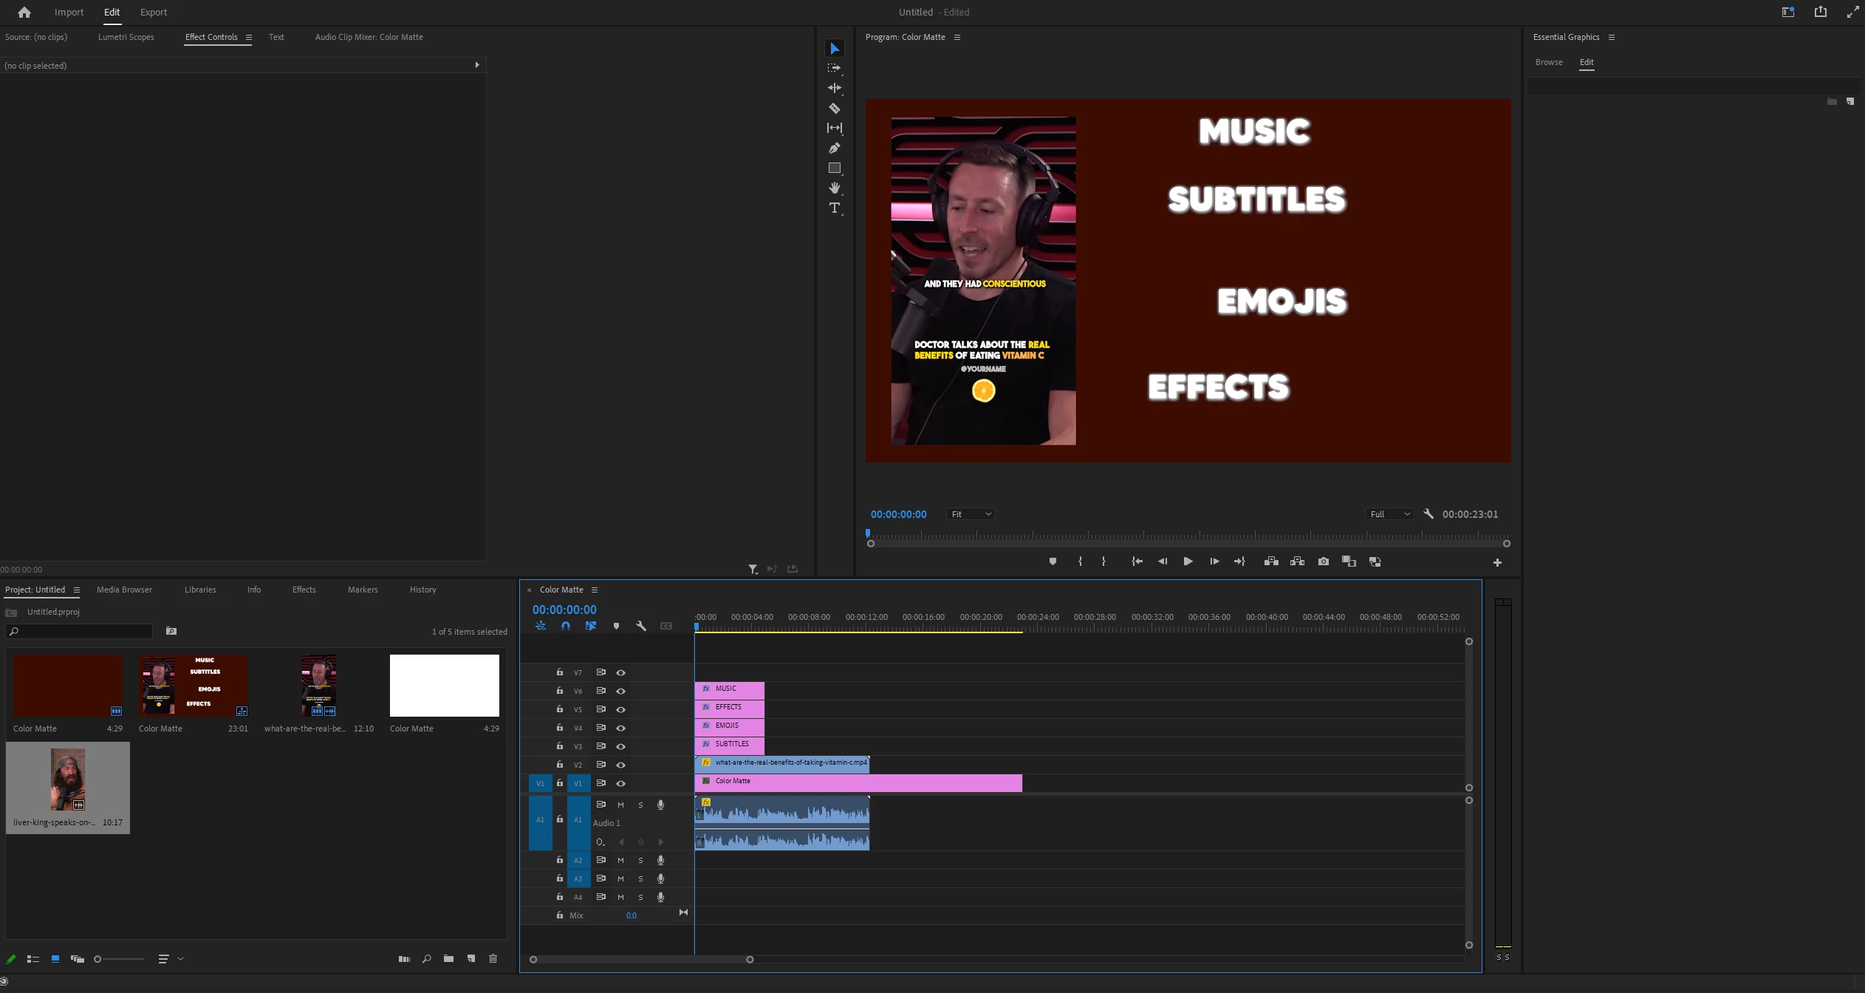Go to the Export workspace

point(154,12)
